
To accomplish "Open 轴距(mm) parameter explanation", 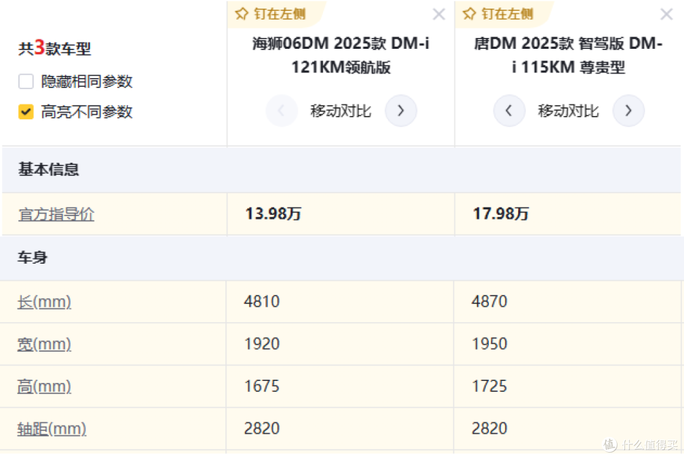I will pos(51,429).
